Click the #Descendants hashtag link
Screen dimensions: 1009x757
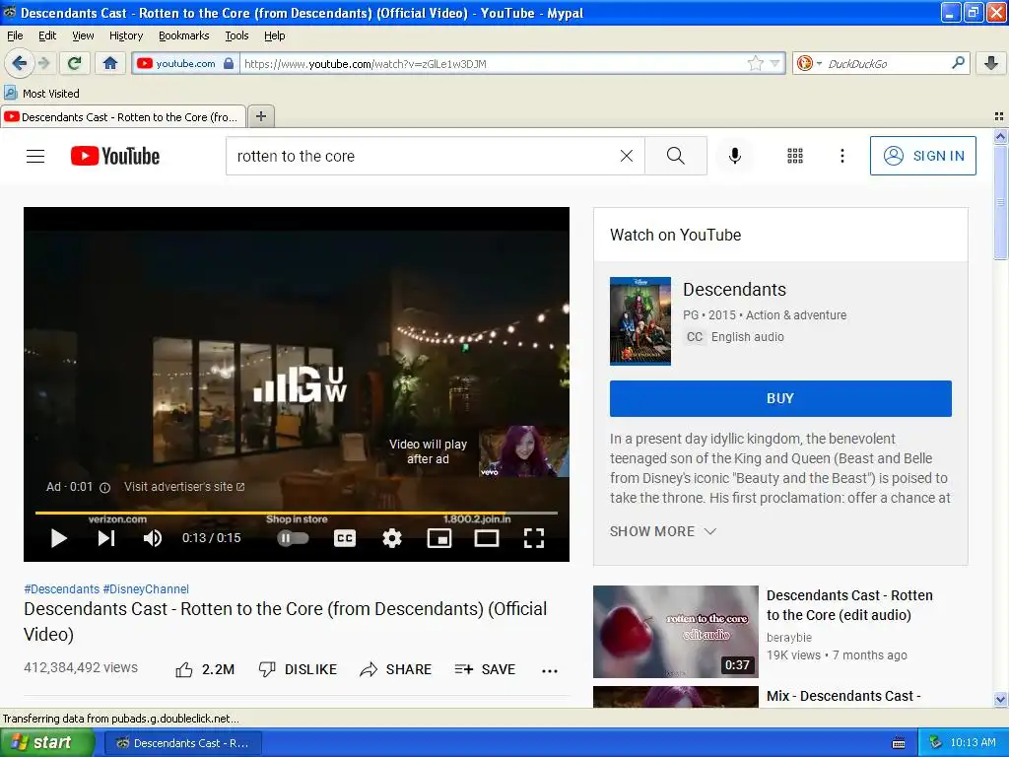[62, 589]
